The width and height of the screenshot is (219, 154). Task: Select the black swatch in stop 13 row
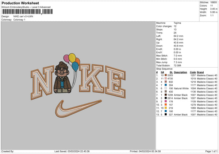coord(166,114)
